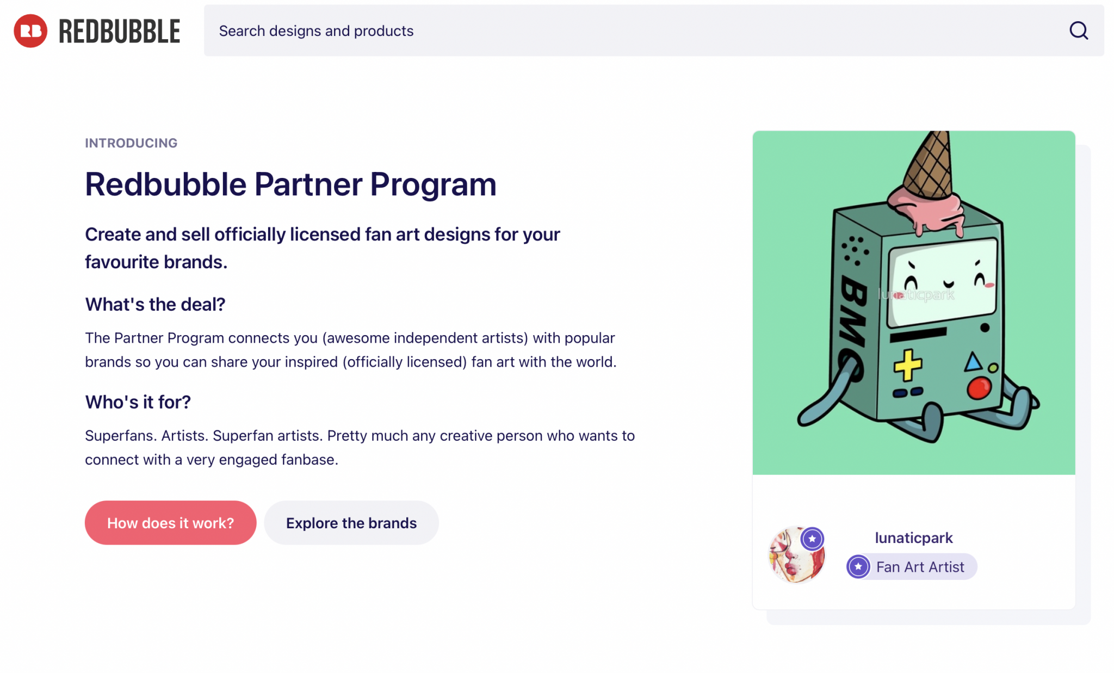This screenshot has height=673, width=1114.
Task: Click the star icon inside the Fan Art Artist badge
Action: pyautogui.click(x=858, y=566)
